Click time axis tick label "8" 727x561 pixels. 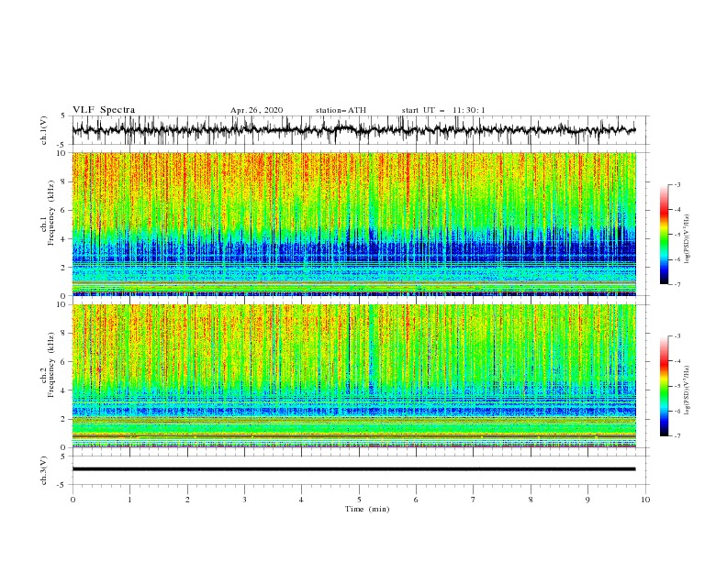531,500
